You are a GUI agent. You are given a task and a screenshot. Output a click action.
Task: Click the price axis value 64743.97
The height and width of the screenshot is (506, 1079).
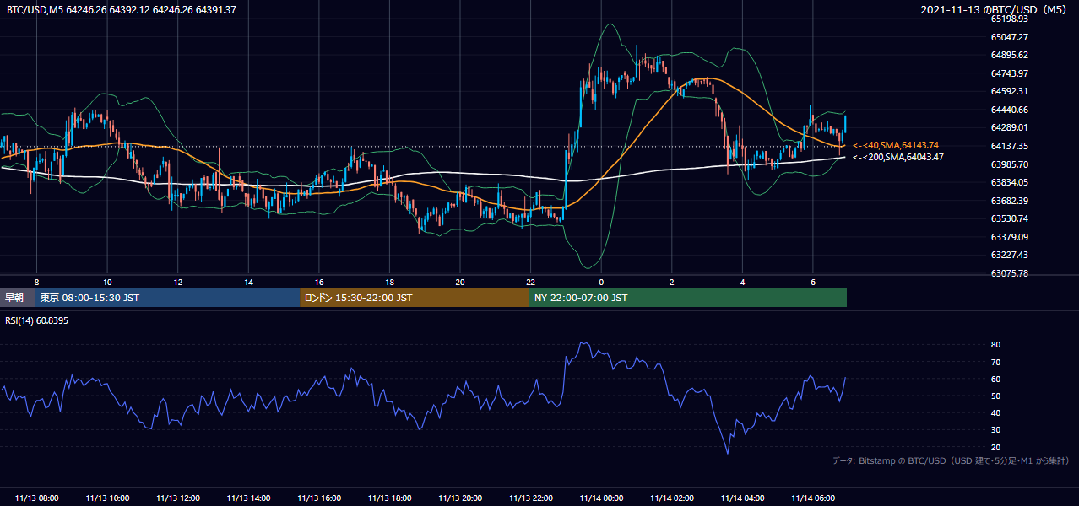coord(1009,73)
